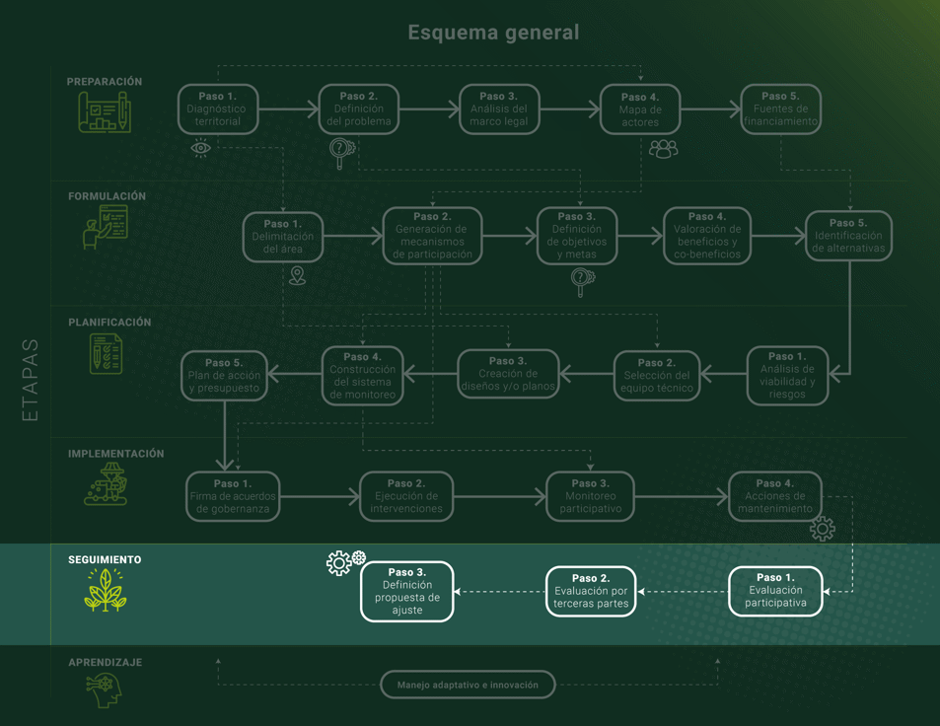Click the Esquema general title
Image resolution: width=940 pixels, height=726 pixels.
coord(493,33)
